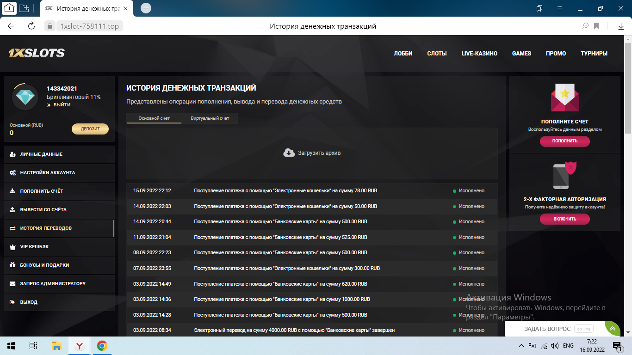Image resolution: width=632 pixels, height=355 pixels.
Task: Click the diamond VIP status icon
Action: [x=25, y=97]
